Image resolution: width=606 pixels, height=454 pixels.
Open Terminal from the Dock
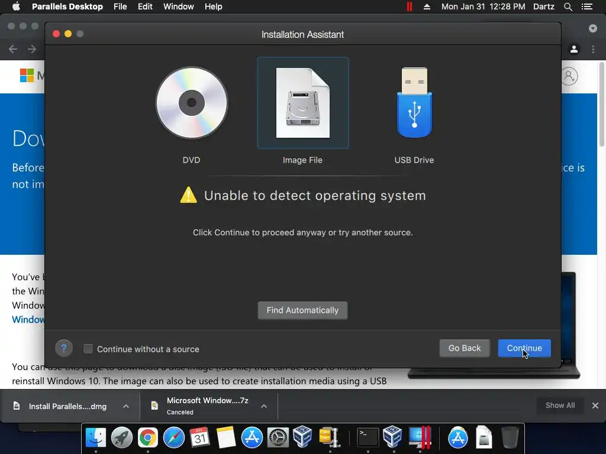point(367,437)
